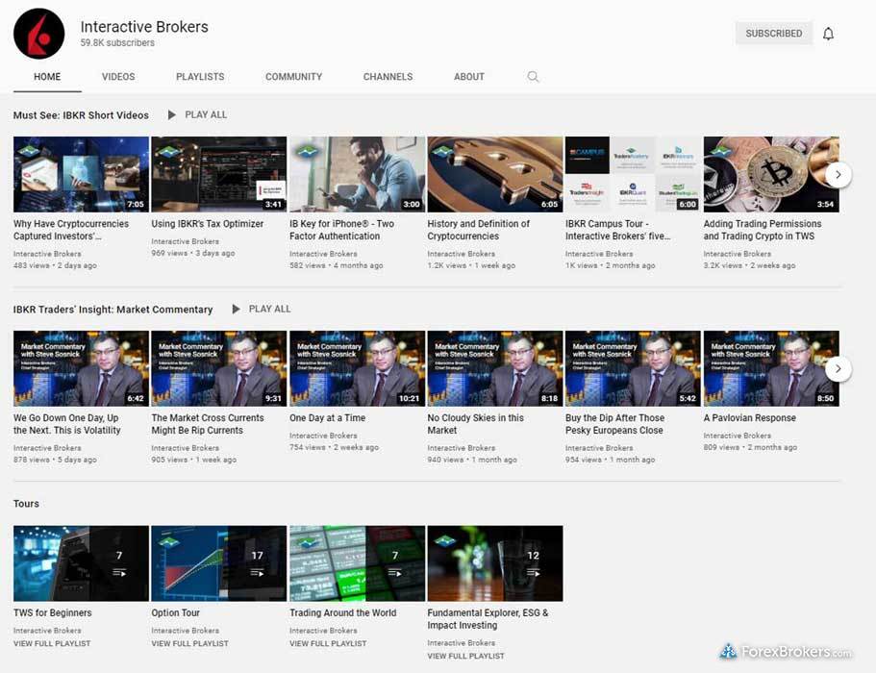Open the 8:18 Market Commentary thumbnail
The image size is (876, 673).
tap(495, 368)
